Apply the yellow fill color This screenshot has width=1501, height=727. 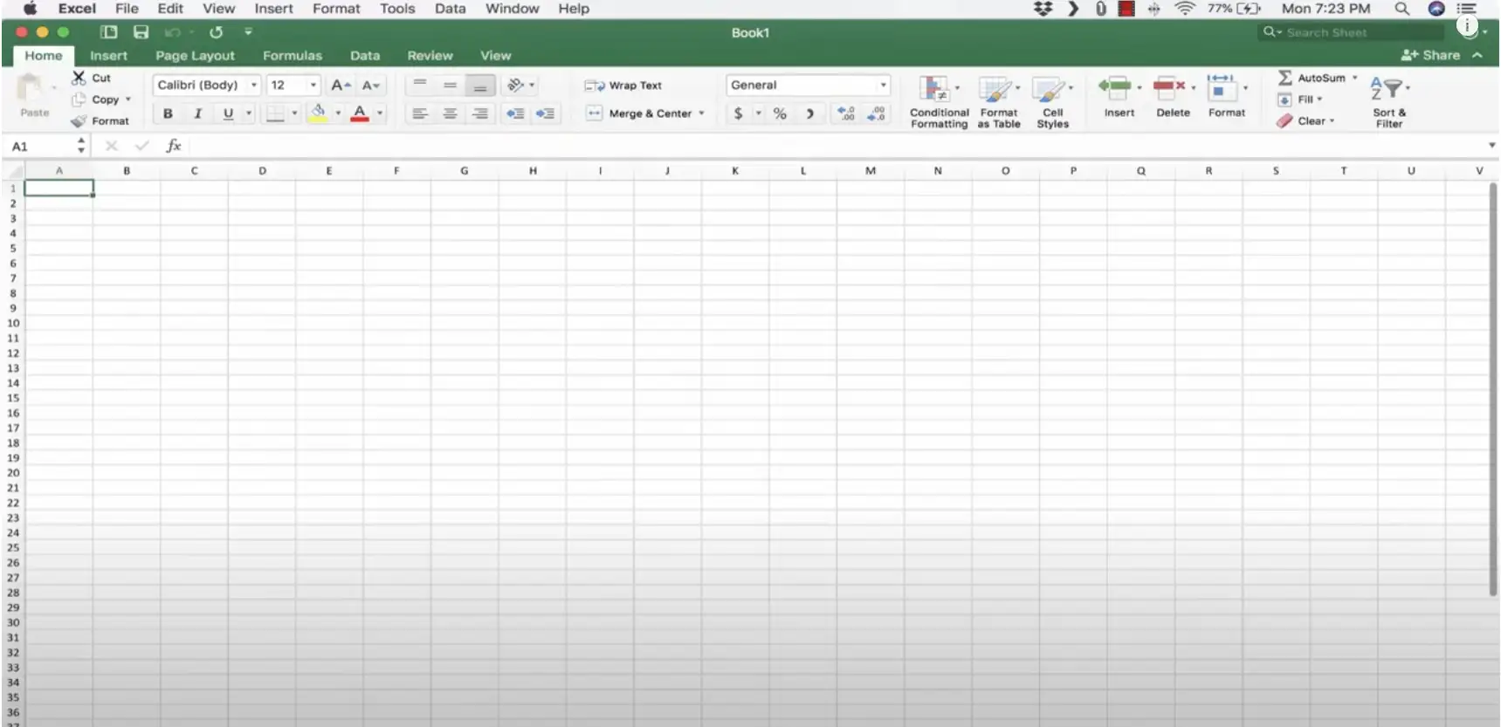(x=319, y=113)
